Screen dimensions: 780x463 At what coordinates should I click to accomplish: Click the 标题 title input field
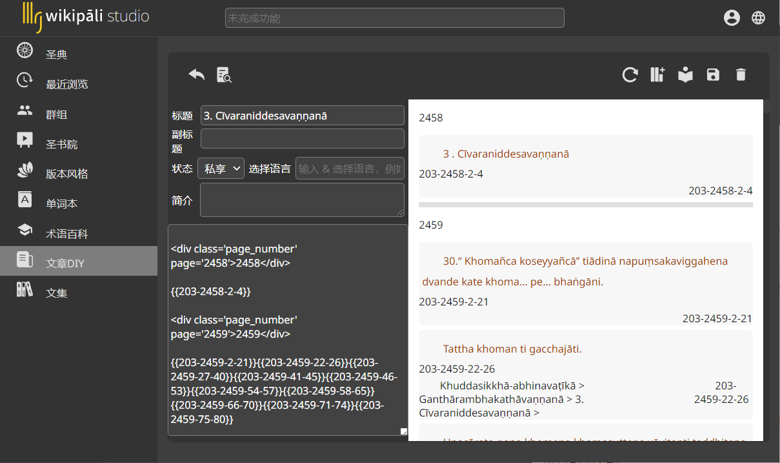point(303,116)
